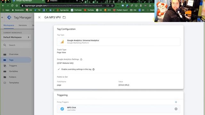205x115 pixels.
Task: Expand the Default Workspace selector
Action: (16, 37)
